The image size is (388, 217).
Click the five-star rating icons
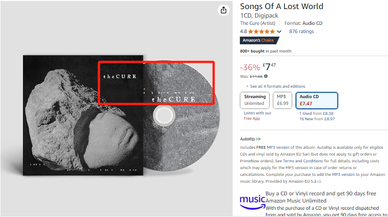[262, 32]
